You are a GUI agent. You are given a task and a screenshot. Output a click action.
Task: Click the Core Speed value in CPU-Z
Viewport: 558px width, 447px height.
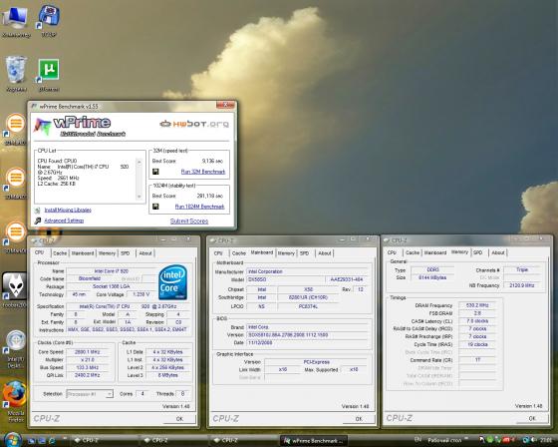tap(88, 352)
